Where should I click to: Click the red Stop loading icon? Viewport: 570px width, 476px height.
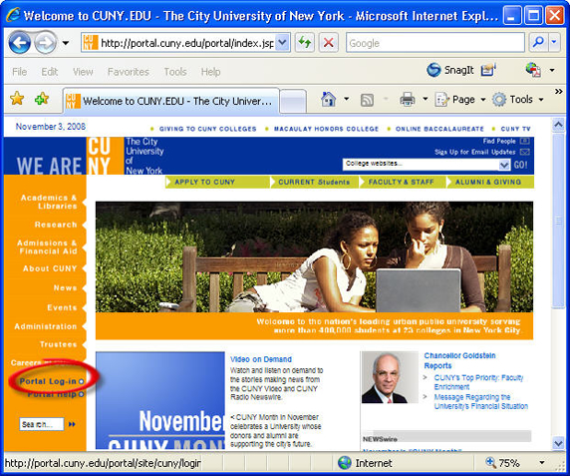329,43
